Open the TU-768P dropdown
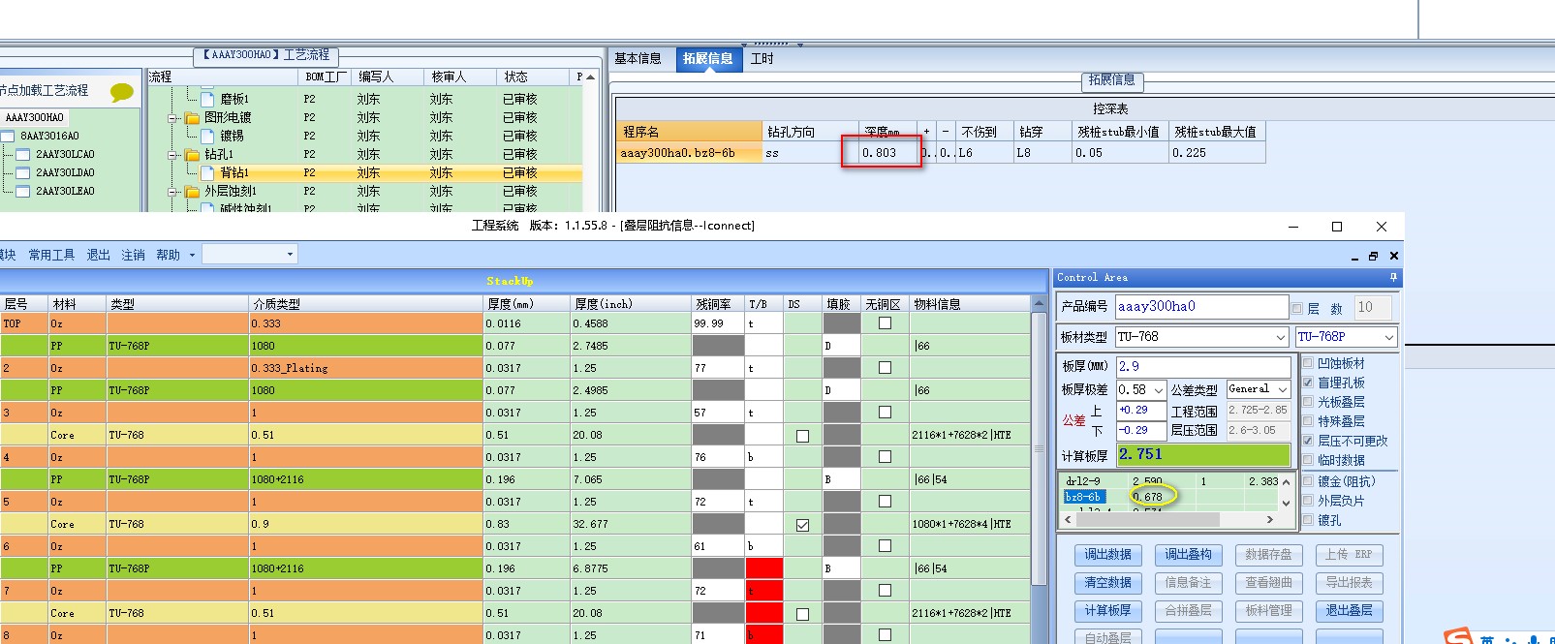 click(x=1388, y=337)
